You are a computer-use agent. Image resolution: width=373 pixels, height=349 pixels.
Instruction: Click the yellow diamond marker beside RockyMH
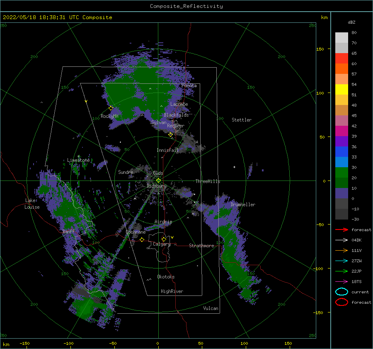click(111, 108)
